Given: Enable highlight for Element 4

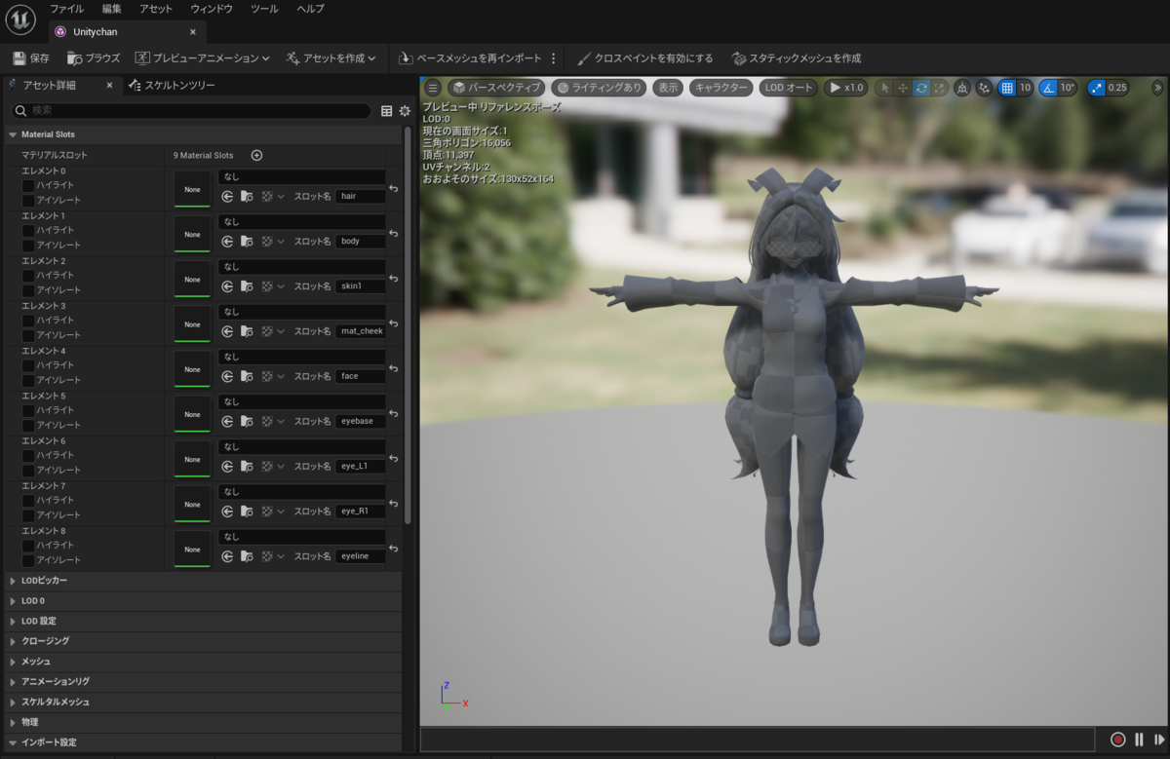Looking at the screenshot, I should (x=28, y=365).
